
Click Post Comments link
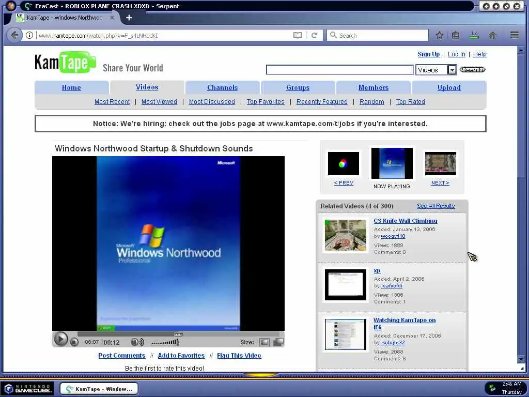tap(121, 356)
